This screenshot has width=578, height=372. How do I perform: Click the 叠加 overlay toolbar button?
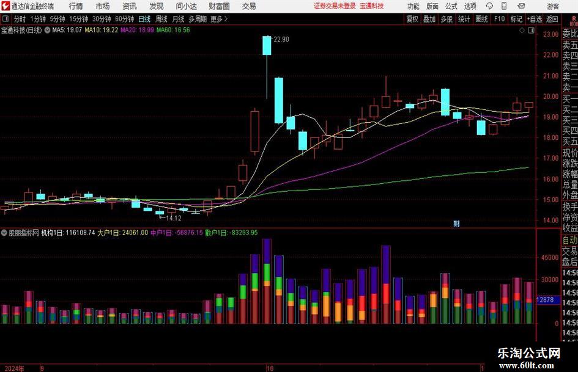click(429, 19)
